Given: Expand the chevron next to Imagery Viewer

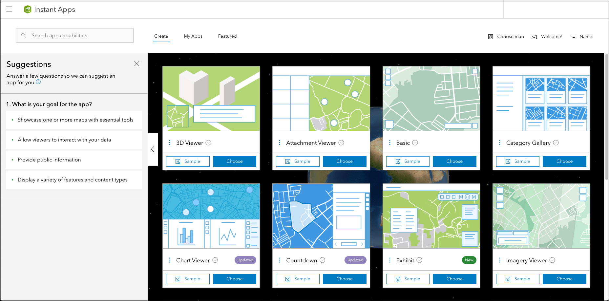Looking at the screenshot, I should tap(553, 260).
